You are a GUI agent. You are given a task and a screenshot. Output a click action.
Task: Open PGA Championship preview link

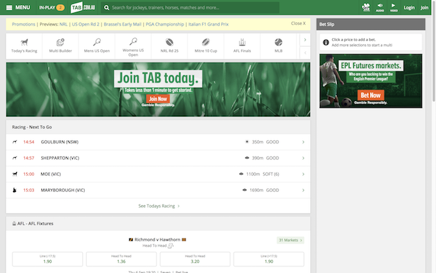coord(165,24)
